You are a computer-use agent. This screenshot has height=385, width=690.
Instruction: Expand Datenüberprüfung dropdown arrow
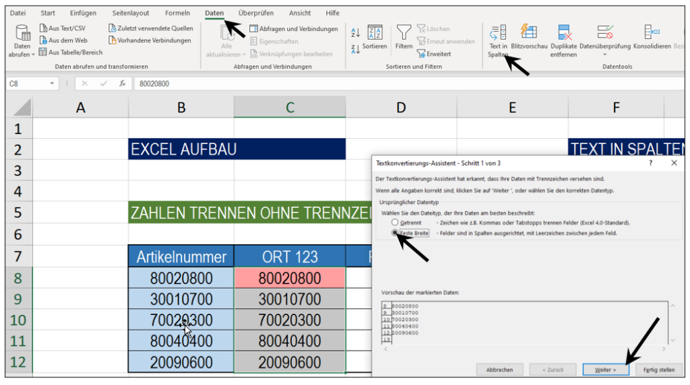point(605,55)
